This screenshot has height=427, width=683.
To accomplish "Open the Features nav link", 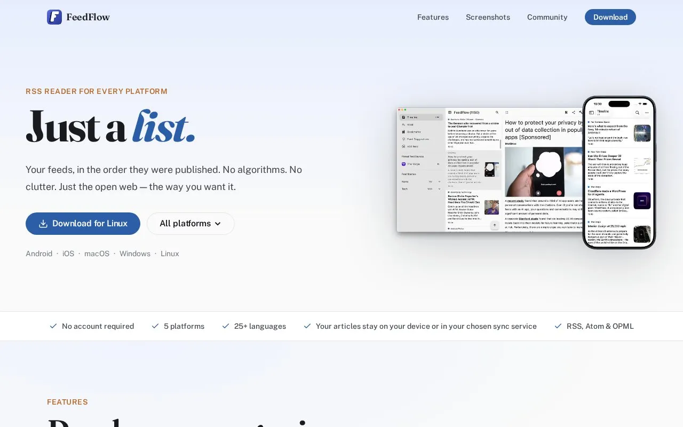I will pos(433,17).
